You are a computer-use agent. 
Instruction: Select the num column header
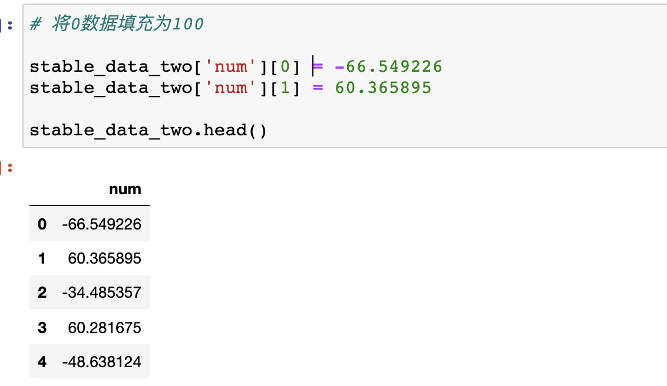pos(125,189)
